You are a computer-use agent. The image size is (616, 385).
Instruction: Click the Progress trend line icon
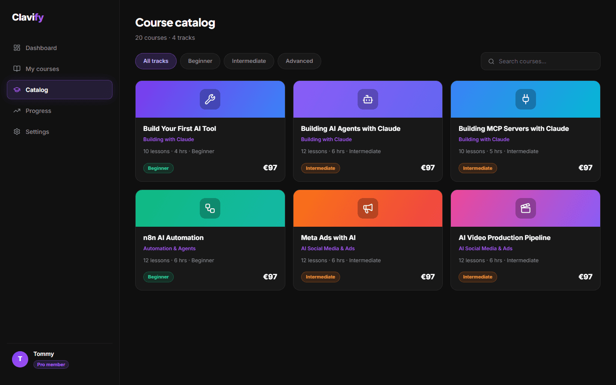[17, 111]
